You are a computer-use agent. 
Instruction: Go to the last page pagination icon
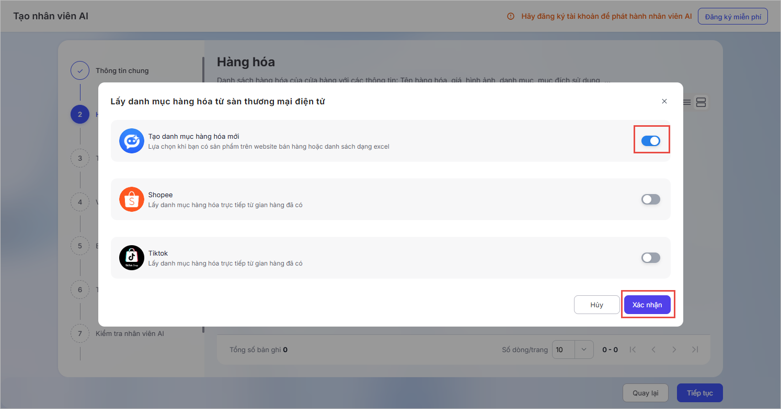695,350
